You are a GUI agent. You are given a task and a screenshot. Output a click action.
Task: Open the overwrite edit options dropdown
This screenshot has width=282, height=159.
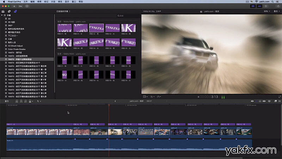[31, 101]
